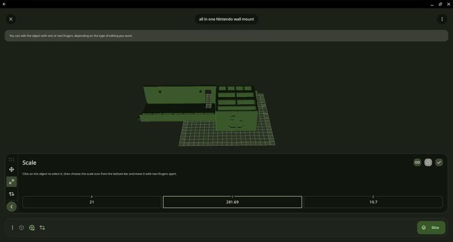Click the model title 'all in one Nintendo wall mount'

pyautogui.click(x=226, y=19)
